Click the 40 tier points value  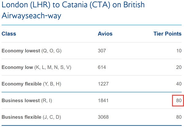179,84
